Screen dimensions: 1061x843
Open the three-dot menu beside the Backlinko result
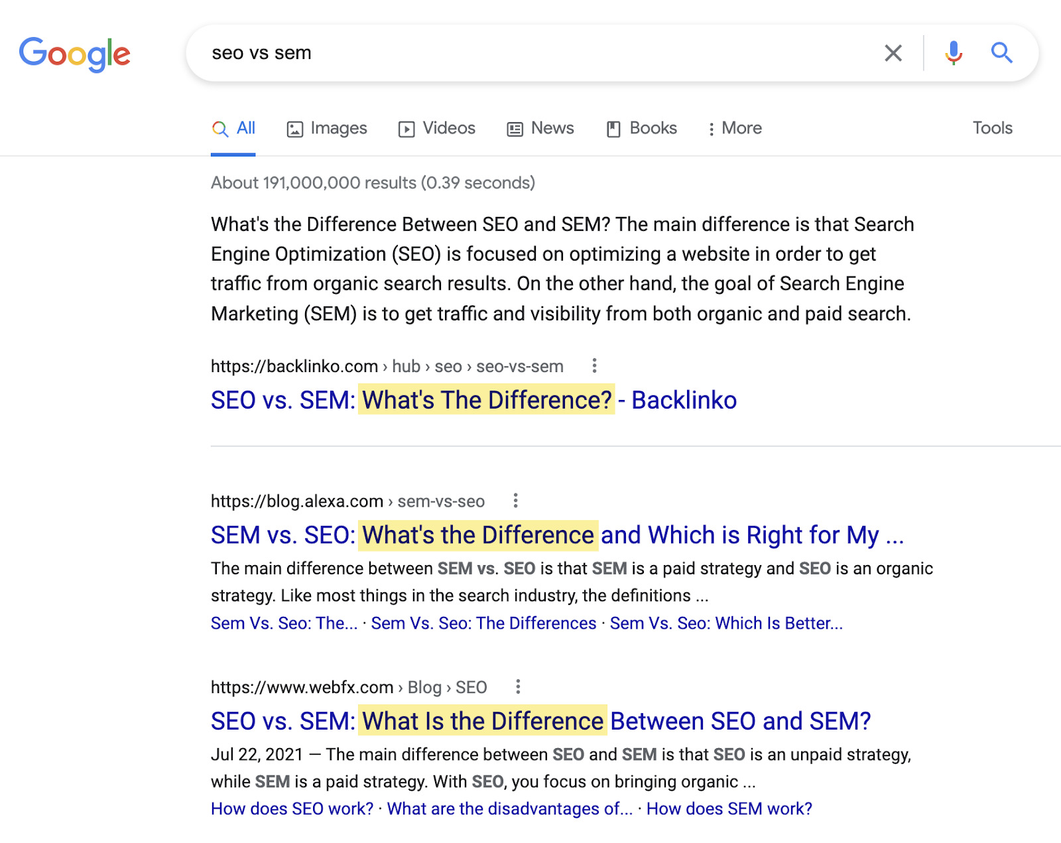pos(593,366)
